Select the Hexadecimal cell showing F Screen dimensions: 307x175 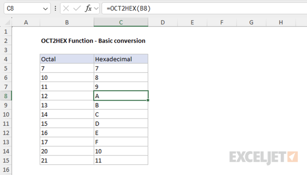(121, 142)
